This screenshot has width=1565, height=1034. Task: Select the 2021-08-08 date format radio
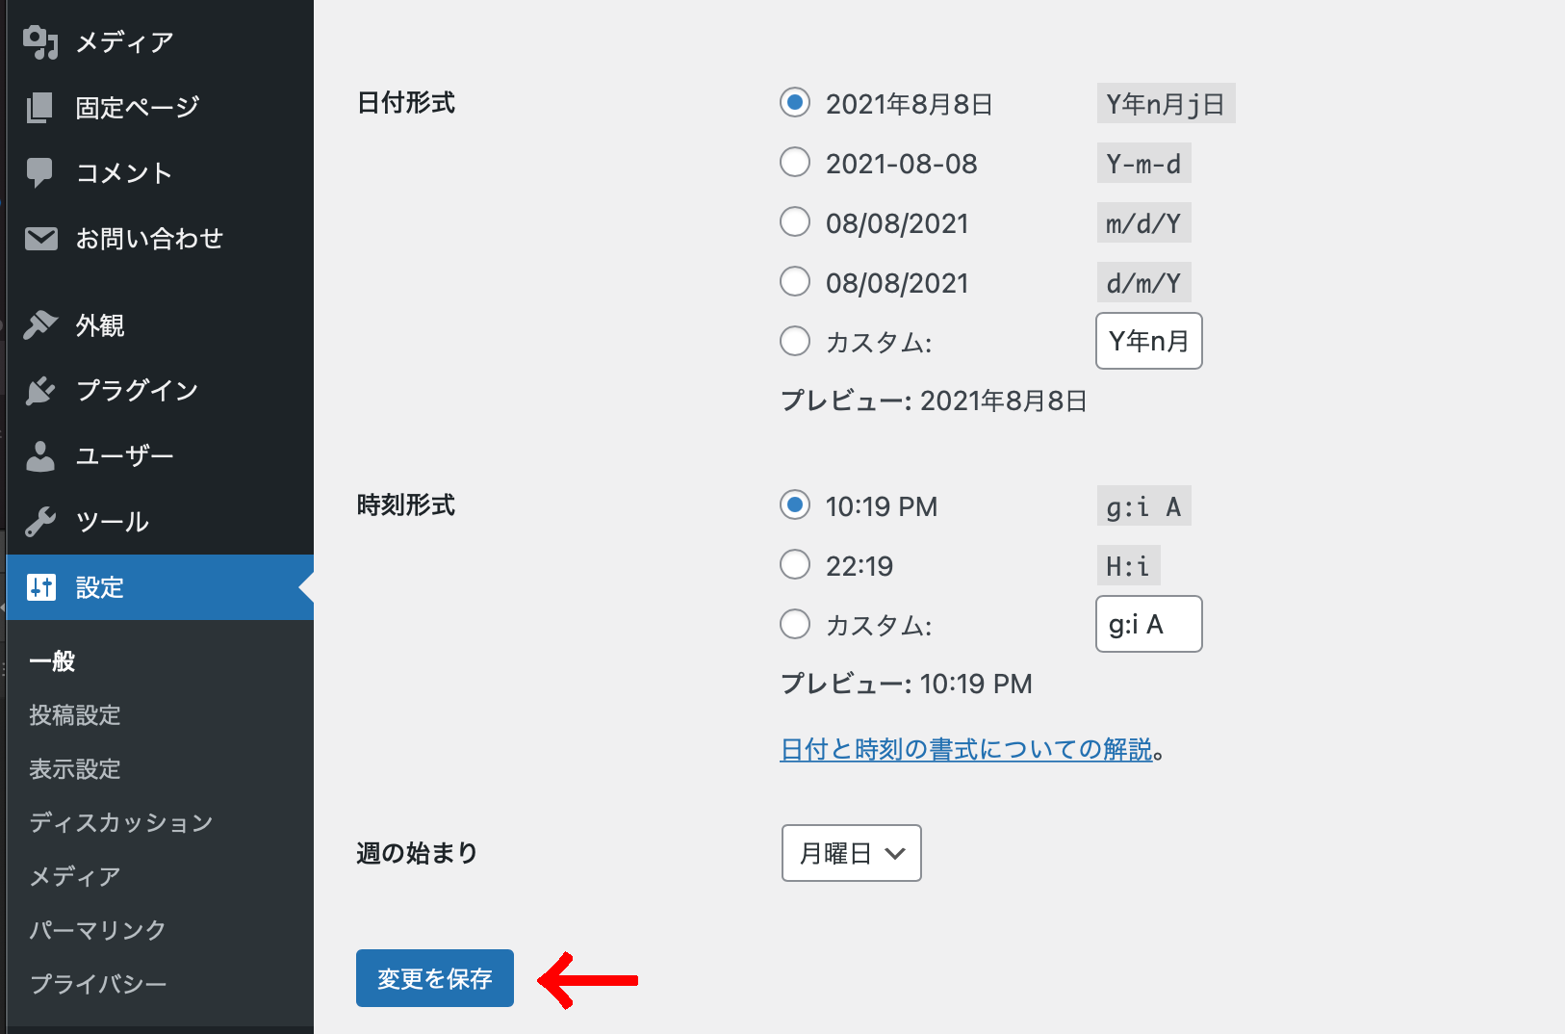pyautogui.click(x=795, y=162)
